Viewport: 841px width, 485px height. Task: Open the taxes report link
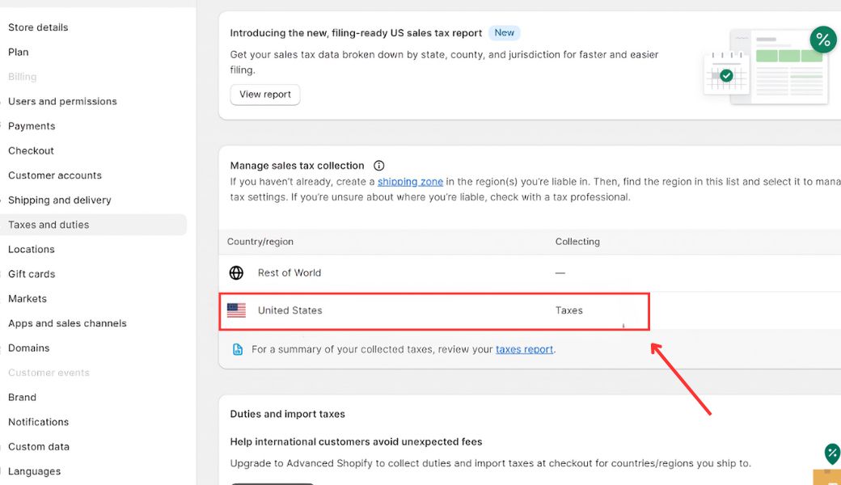click(524, 349)
